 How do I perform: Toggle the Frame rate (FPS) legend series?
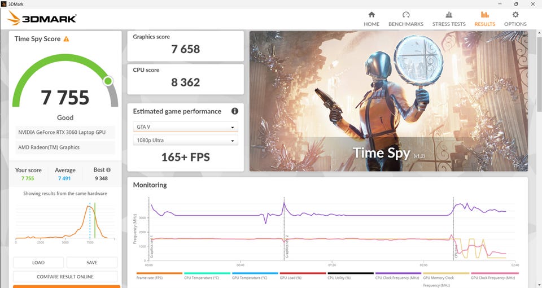click(159, 276)
